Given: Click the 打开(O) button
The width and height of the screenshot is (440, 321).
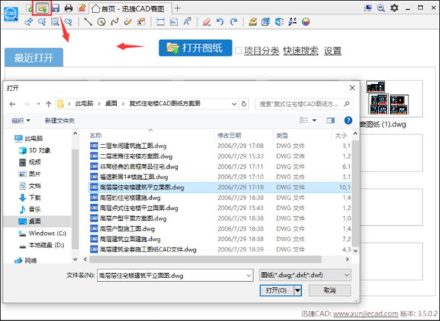Looking at the screenshot, I should (277, 290).
